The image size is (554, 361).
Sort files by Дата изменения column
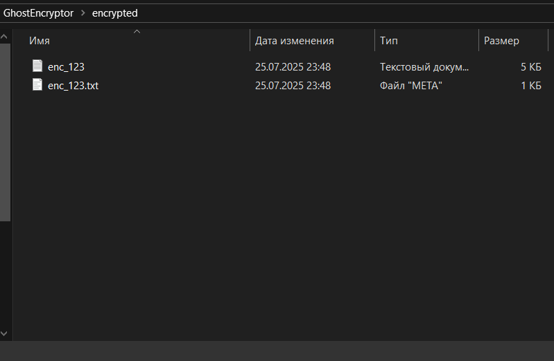294,41
